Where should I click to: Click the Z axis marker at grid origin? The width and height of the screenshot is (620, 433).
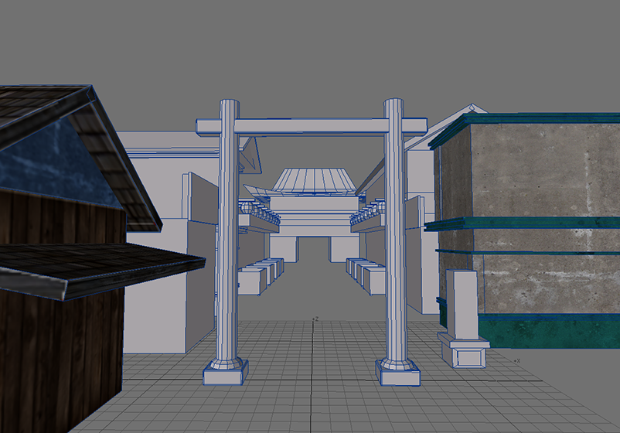(x=315, y=319)
